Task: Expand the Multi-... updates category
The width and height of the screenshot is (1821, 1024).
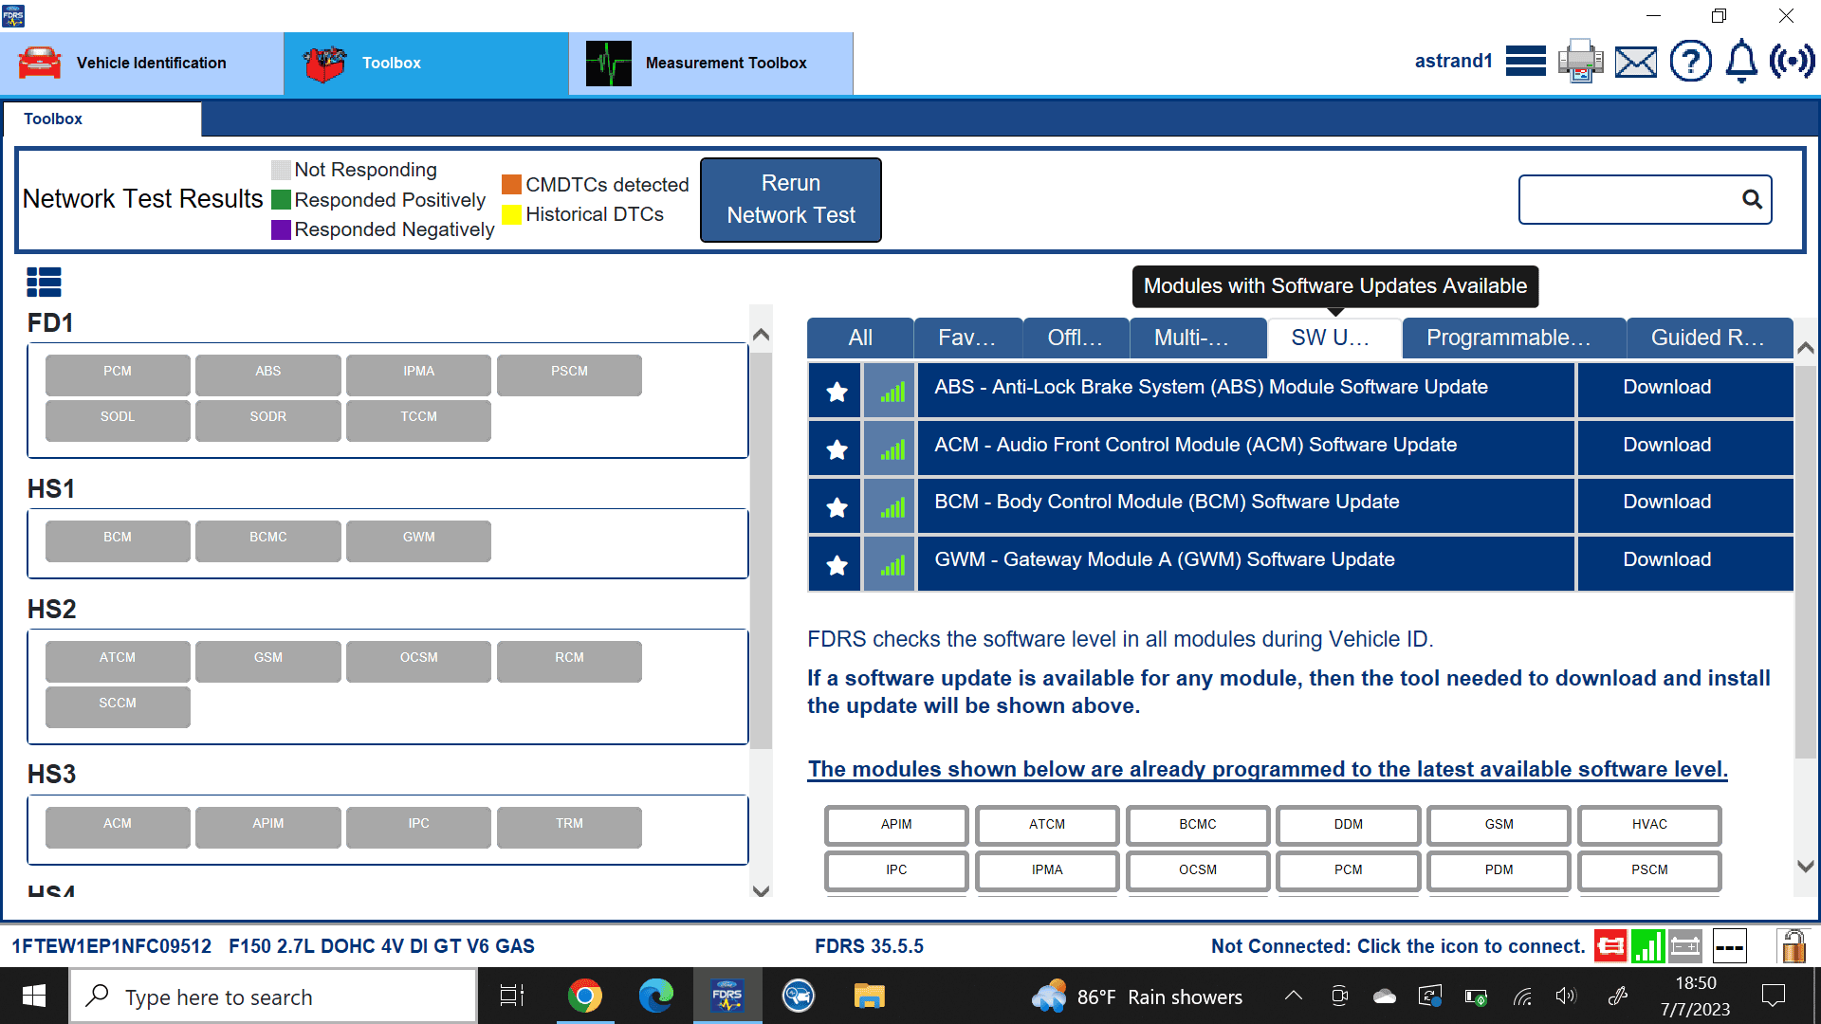Action: 1198,338
